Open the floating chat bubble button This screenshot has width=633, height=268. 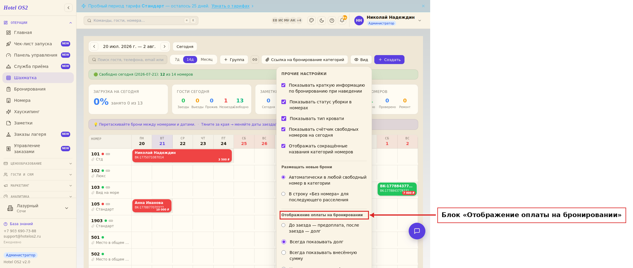[x=417, y=231]
